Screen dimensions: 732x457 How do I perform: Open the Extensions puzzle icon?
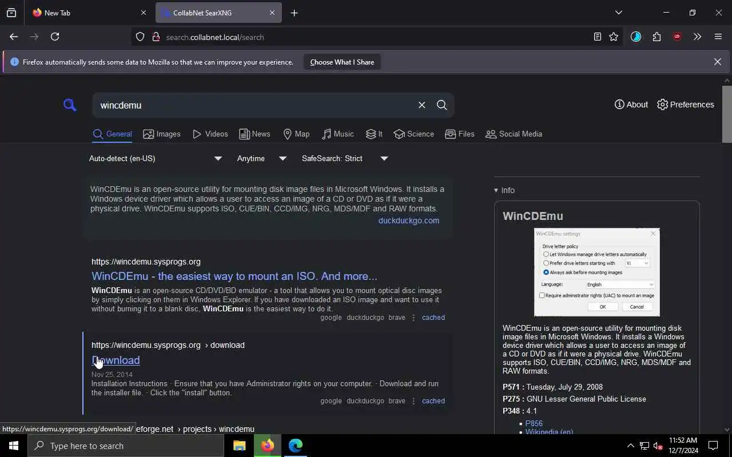click(x=657, y=37)
